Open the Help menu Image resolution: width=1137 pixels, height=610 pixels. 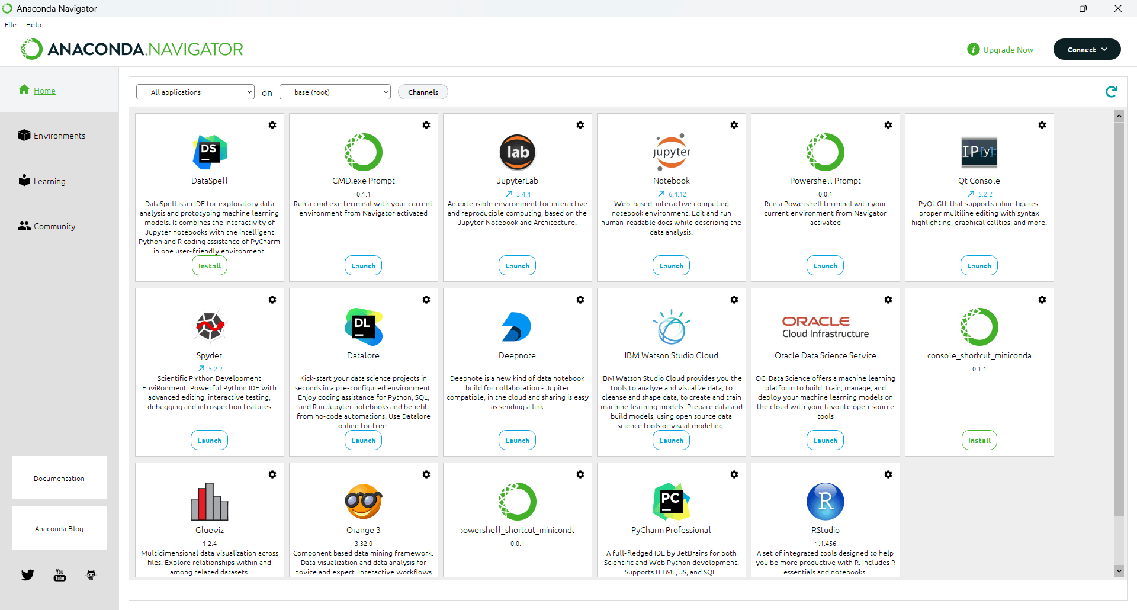pyautogui.click(x=34, y=25)
